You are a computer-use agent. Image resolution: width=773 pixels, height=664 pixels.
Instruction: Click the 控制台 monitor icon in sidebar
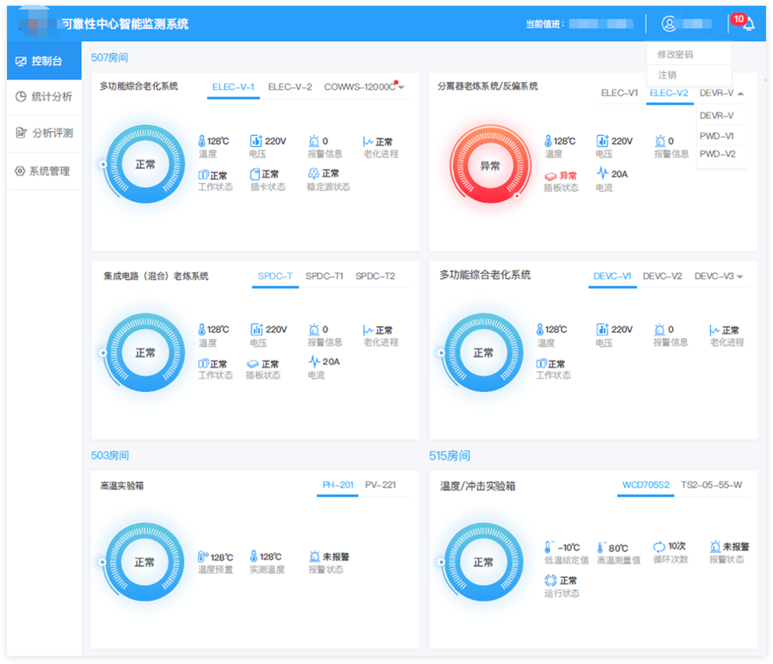[21, 61]
